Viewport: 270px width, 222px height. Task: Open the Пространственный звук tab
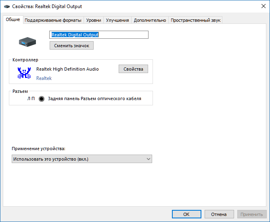click(195, 20)
